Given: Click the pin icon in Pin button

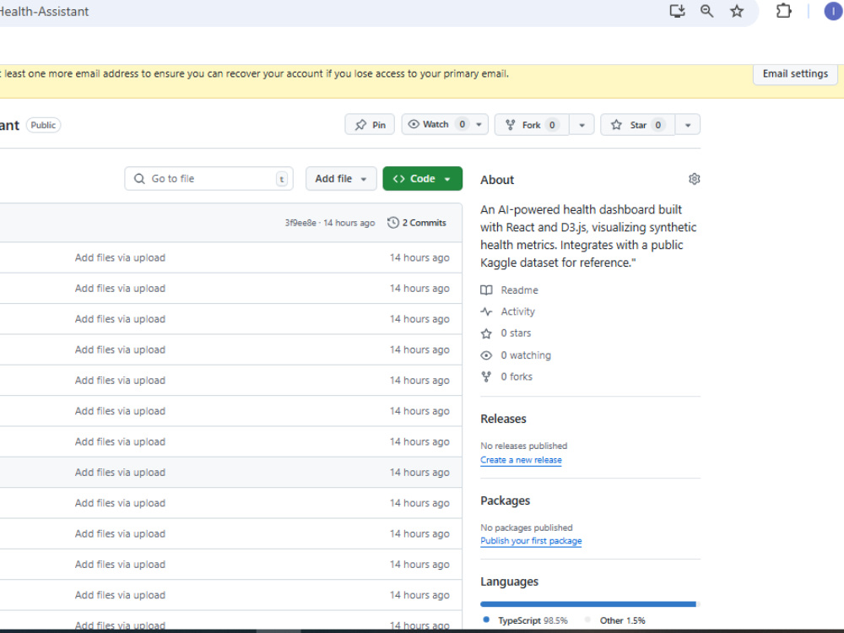Looking at the screenshot, I should (360, 125).
